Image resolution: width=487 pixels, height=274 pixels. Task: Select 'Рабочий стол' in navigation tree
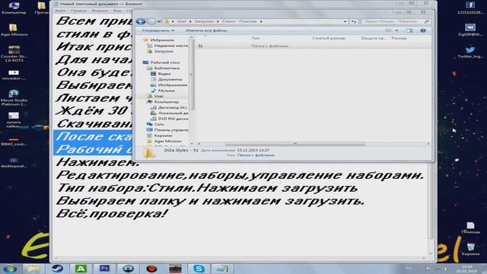point(164,62)
